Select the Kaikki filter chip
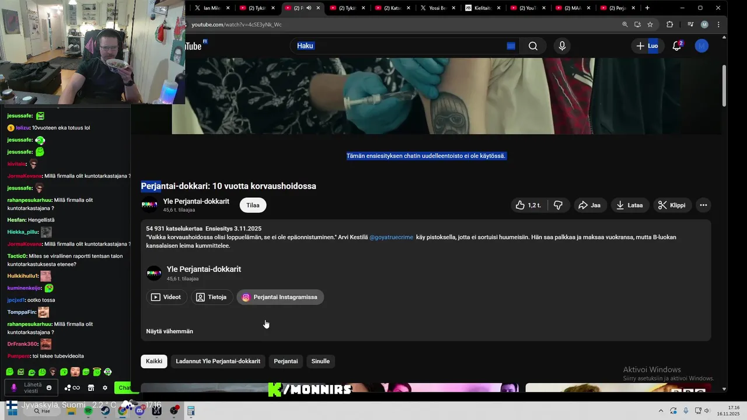Image resolution: width=747 pixels, height=420 pixels. coord(154,361)
